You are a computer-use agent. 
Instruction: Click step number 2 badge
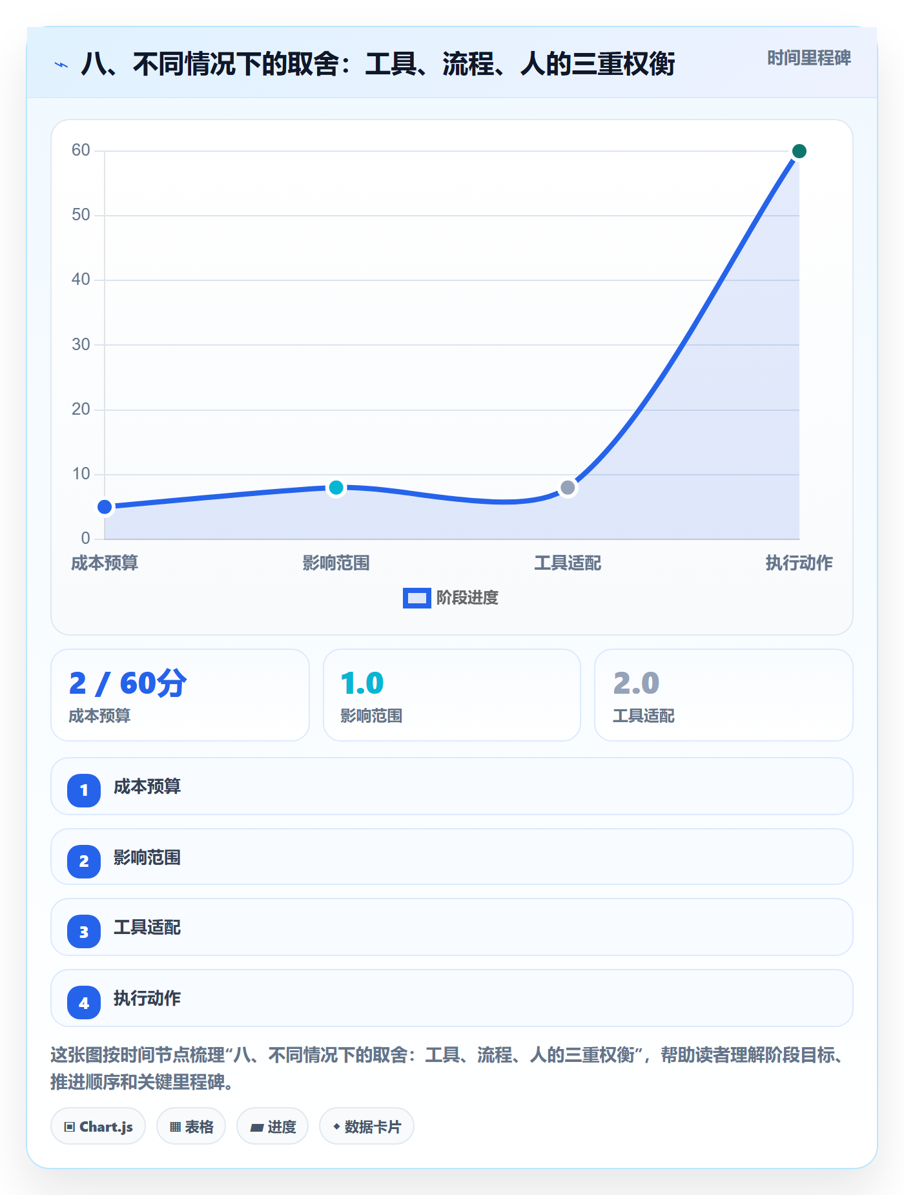[x=84, y=861]
